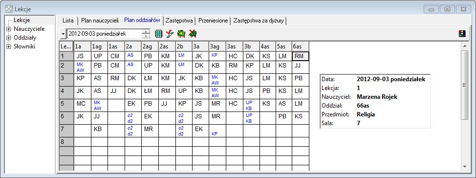The height and width of the screenshot is (178, 476).
Task: Click the vertical scrollbar down arrow
Action: pos(464,166)
